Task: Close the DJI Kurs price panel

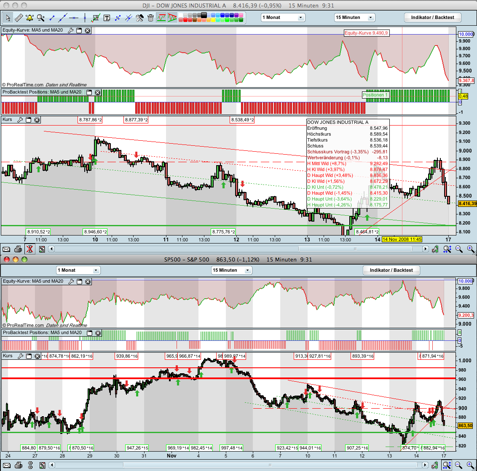Action: 37,120
